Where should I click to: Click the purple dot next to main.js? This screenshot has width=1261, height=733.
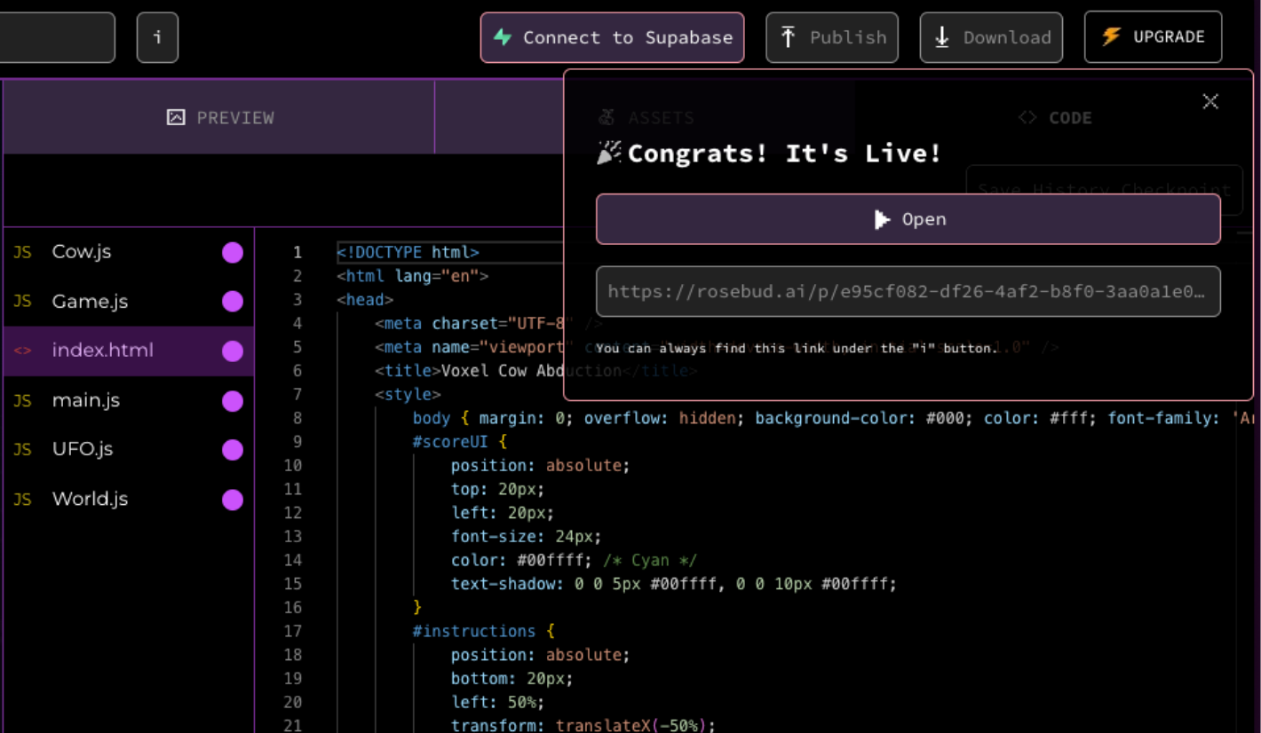[x=233, y=401]
